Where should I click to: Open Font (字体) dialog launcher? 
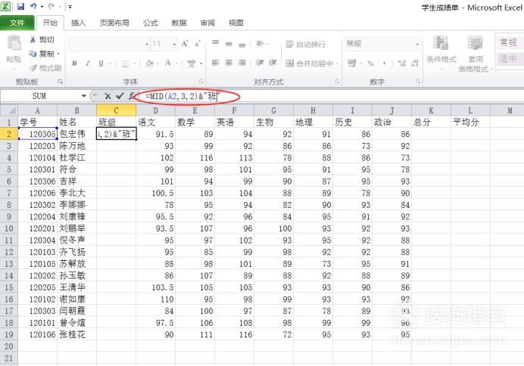[201, 82]
